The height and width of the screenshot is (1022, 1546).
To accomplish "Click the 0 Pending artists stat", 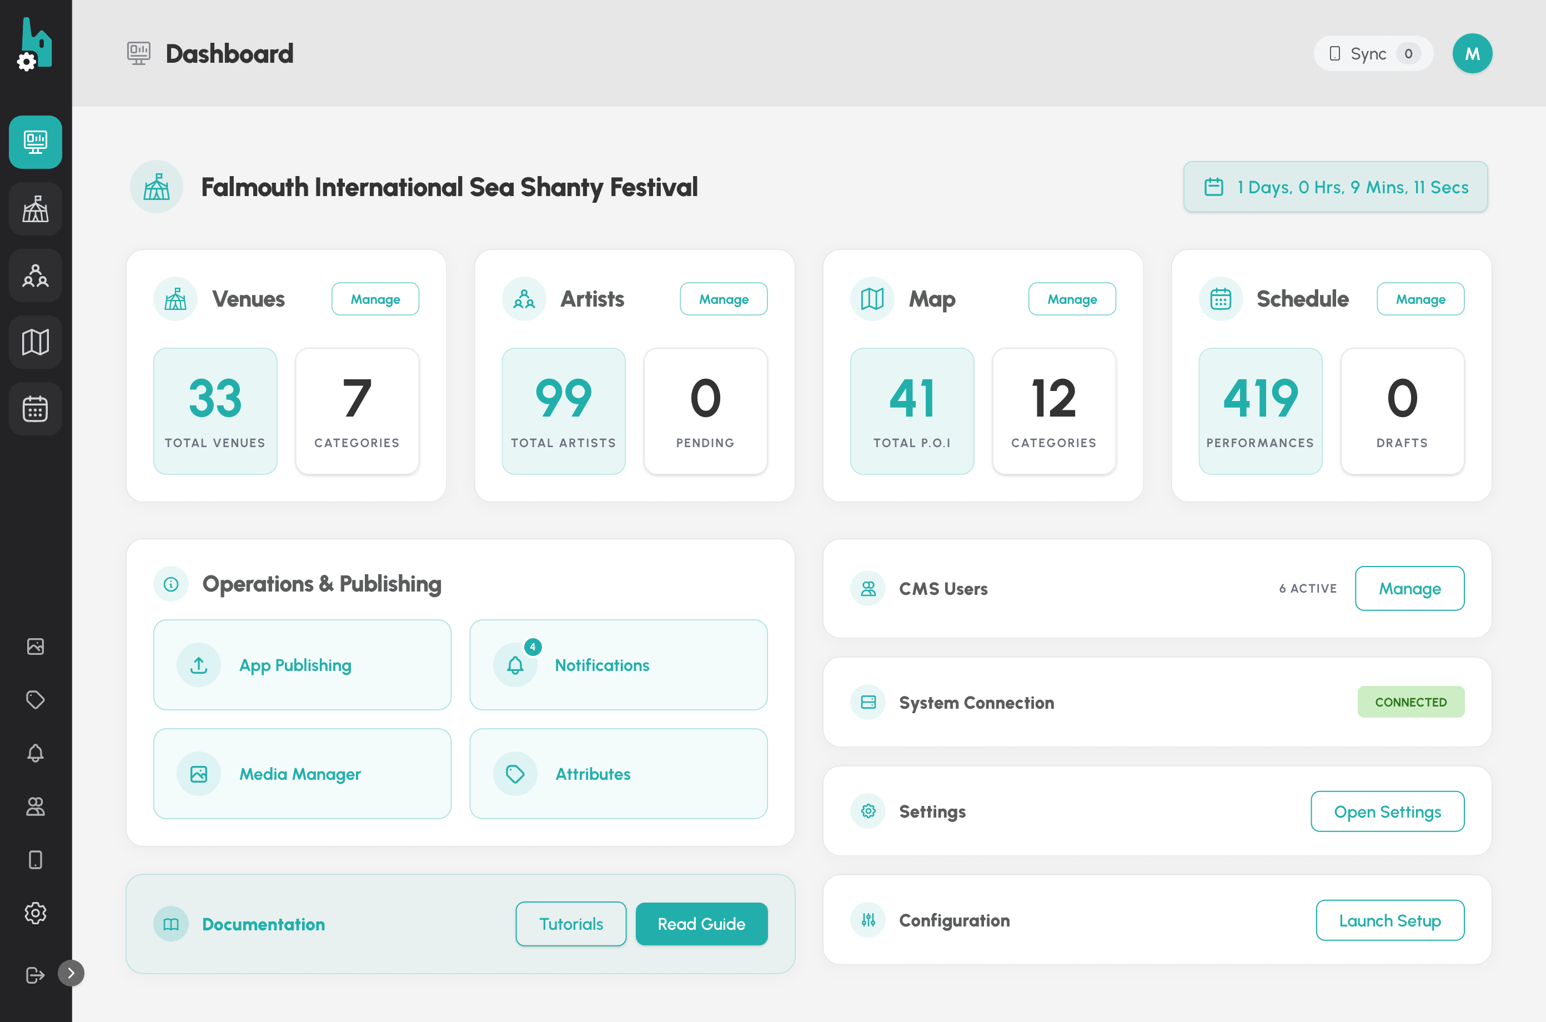I will pyautogui.click(x=706, y=411).
